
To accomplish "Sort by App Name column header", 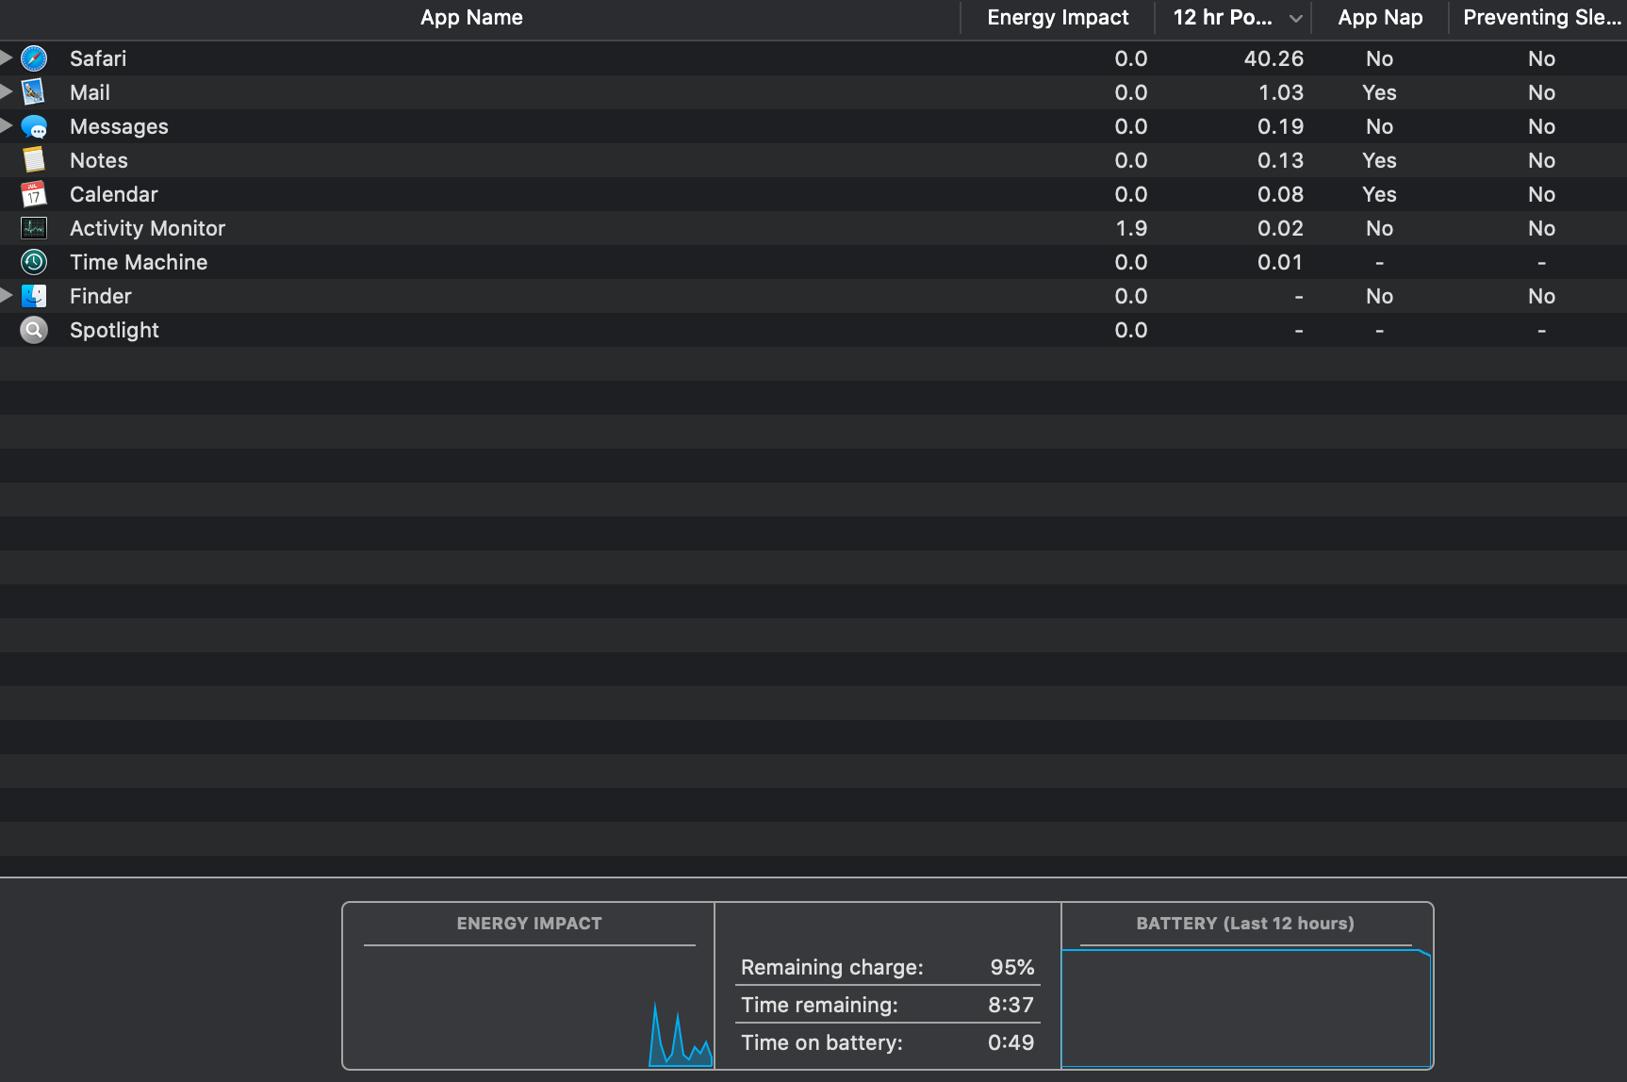I will [471, 18].
